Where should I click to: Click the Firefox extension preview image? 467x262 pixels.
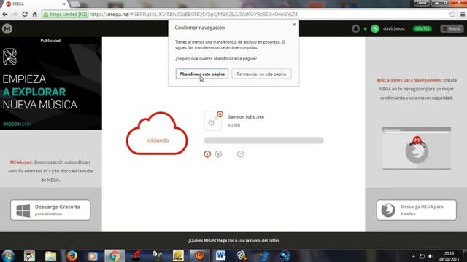[417, 148]
